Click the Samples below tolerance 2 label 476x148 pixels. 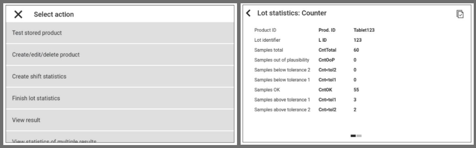tap(282, 70)
